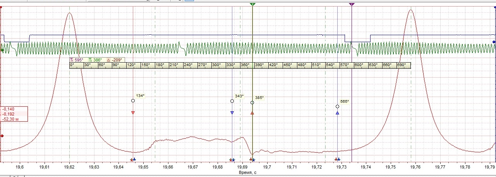Viewport: 496px width, 177px height.
Task: Click the axis marker pair below the 343° line
Action: [x=232, y=160]
